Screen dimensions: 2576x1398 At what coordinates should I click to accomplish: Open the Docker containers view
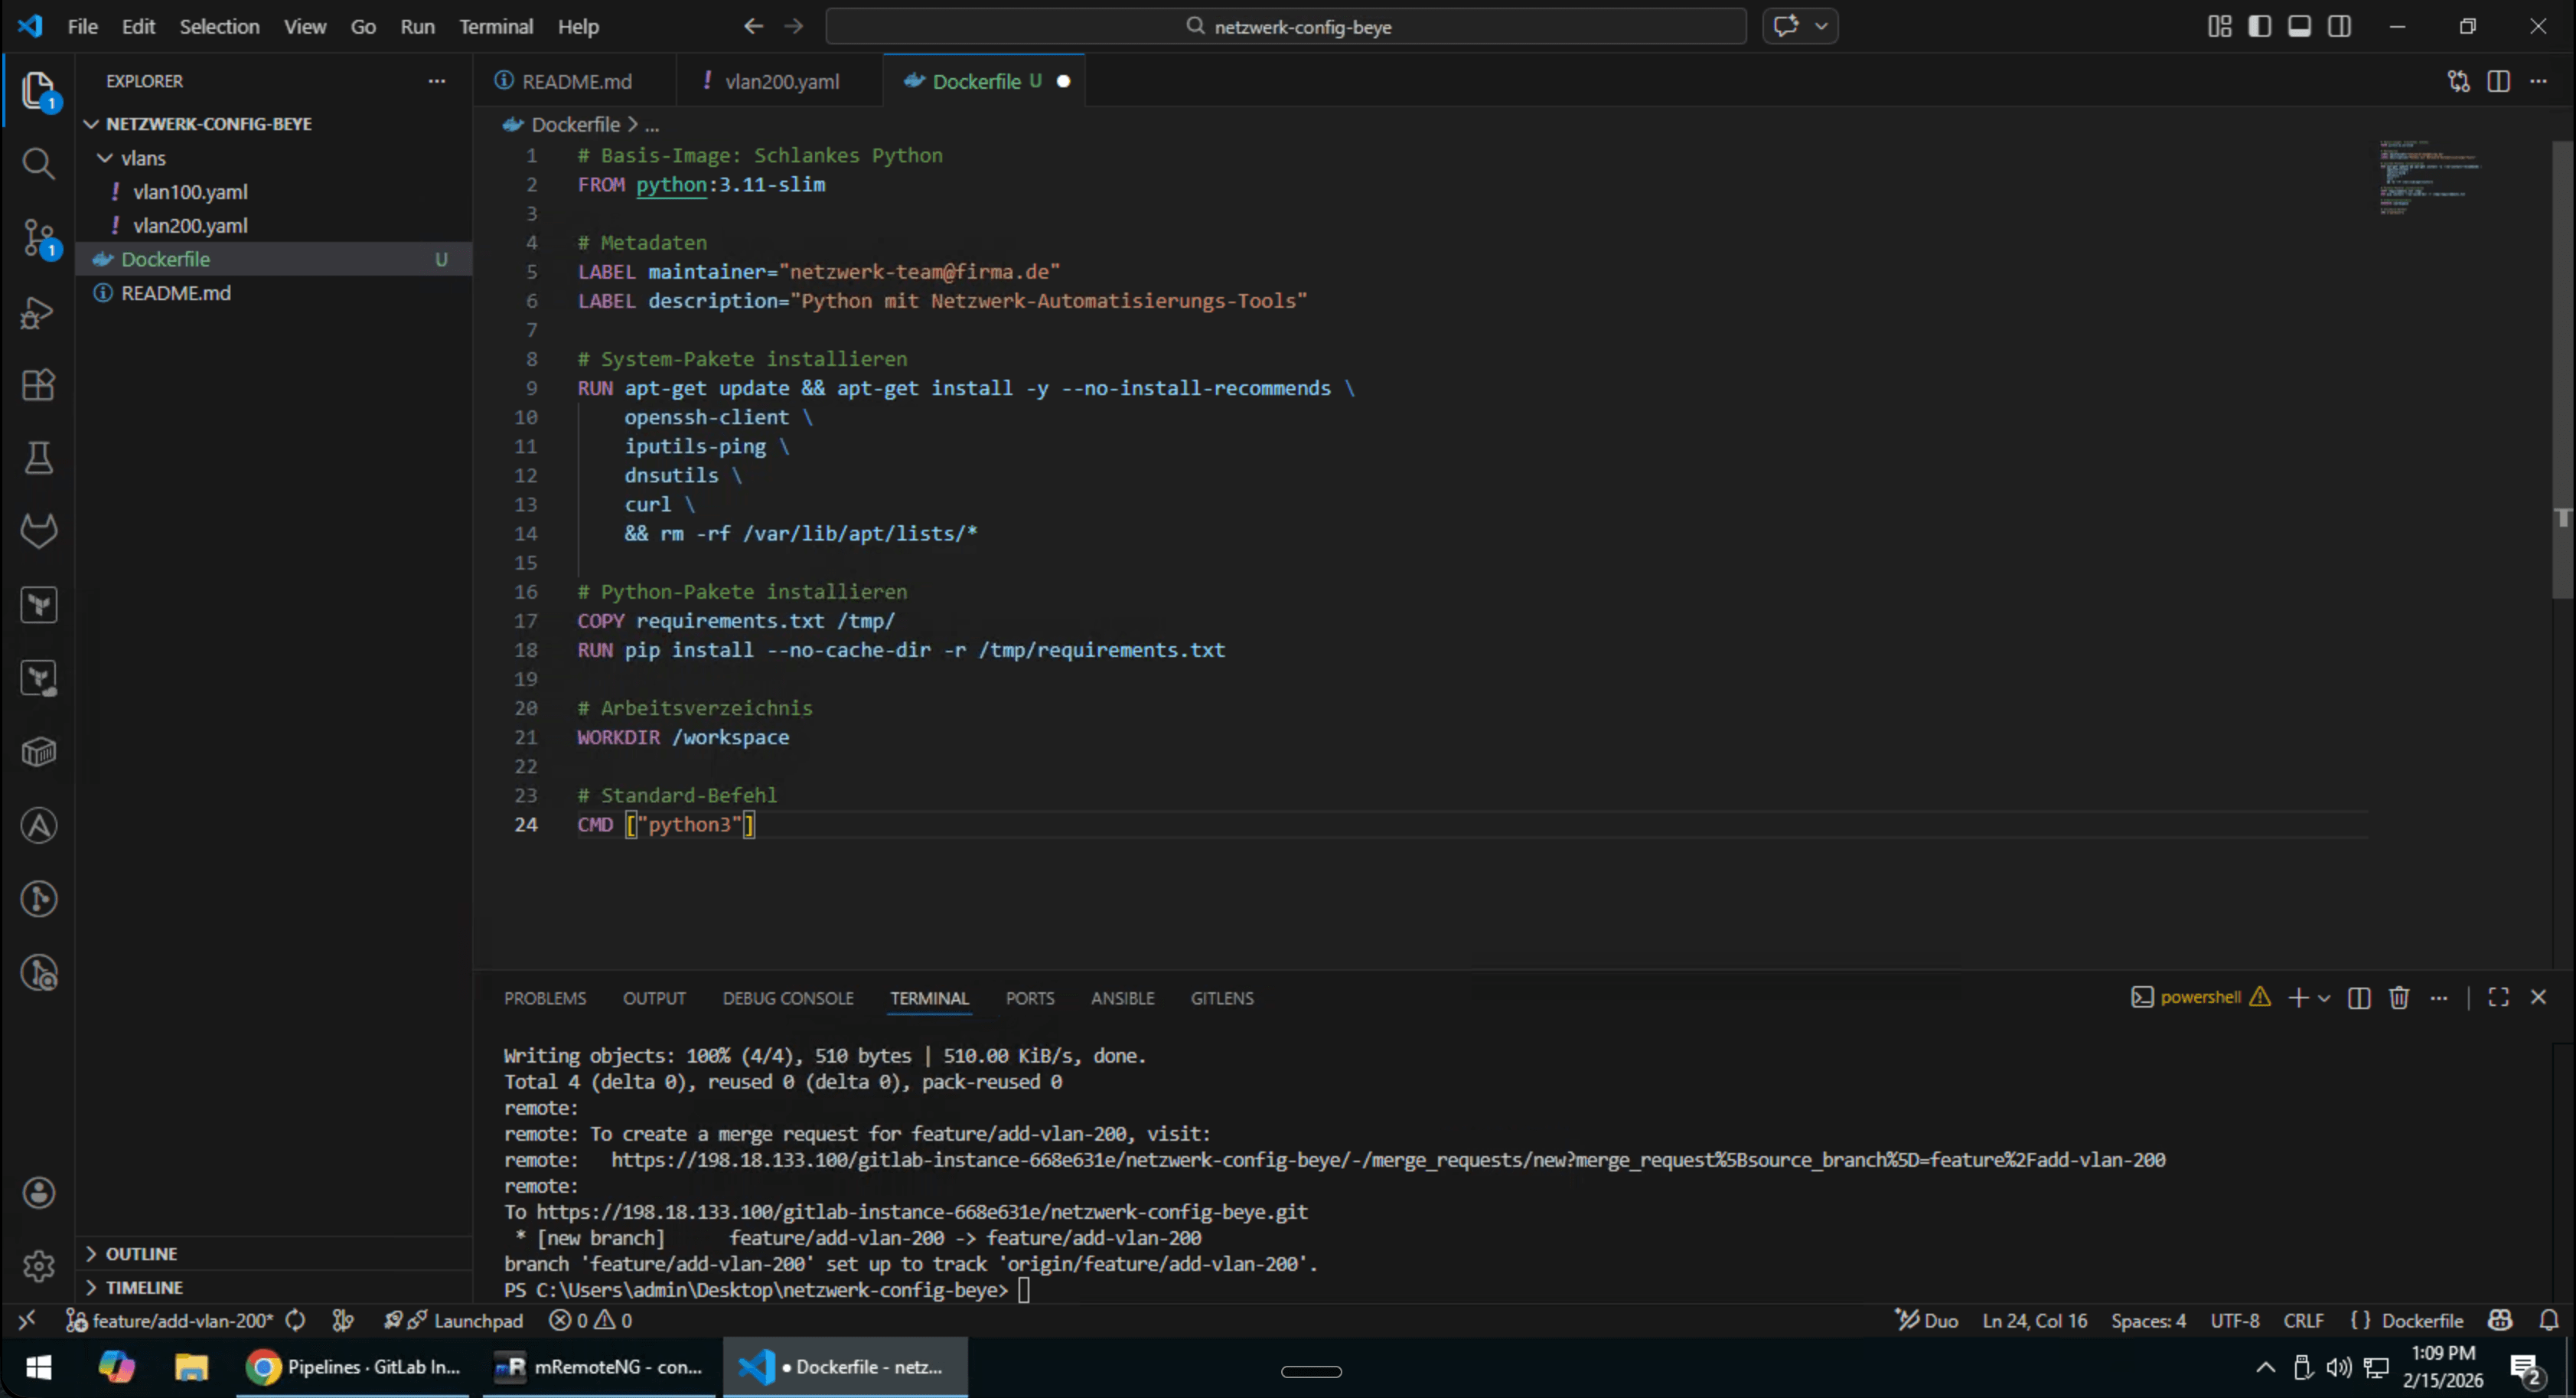[38, 752]
